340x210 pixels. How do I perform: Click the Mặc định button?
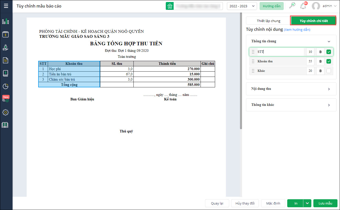click(x=273, y=203)
